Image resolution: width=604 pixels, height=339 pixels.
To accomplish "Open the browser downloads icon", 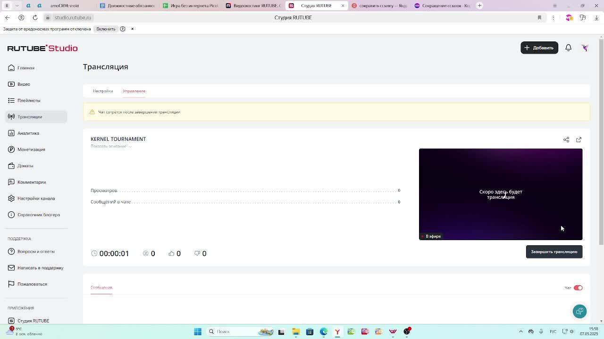I will [596, 17].
